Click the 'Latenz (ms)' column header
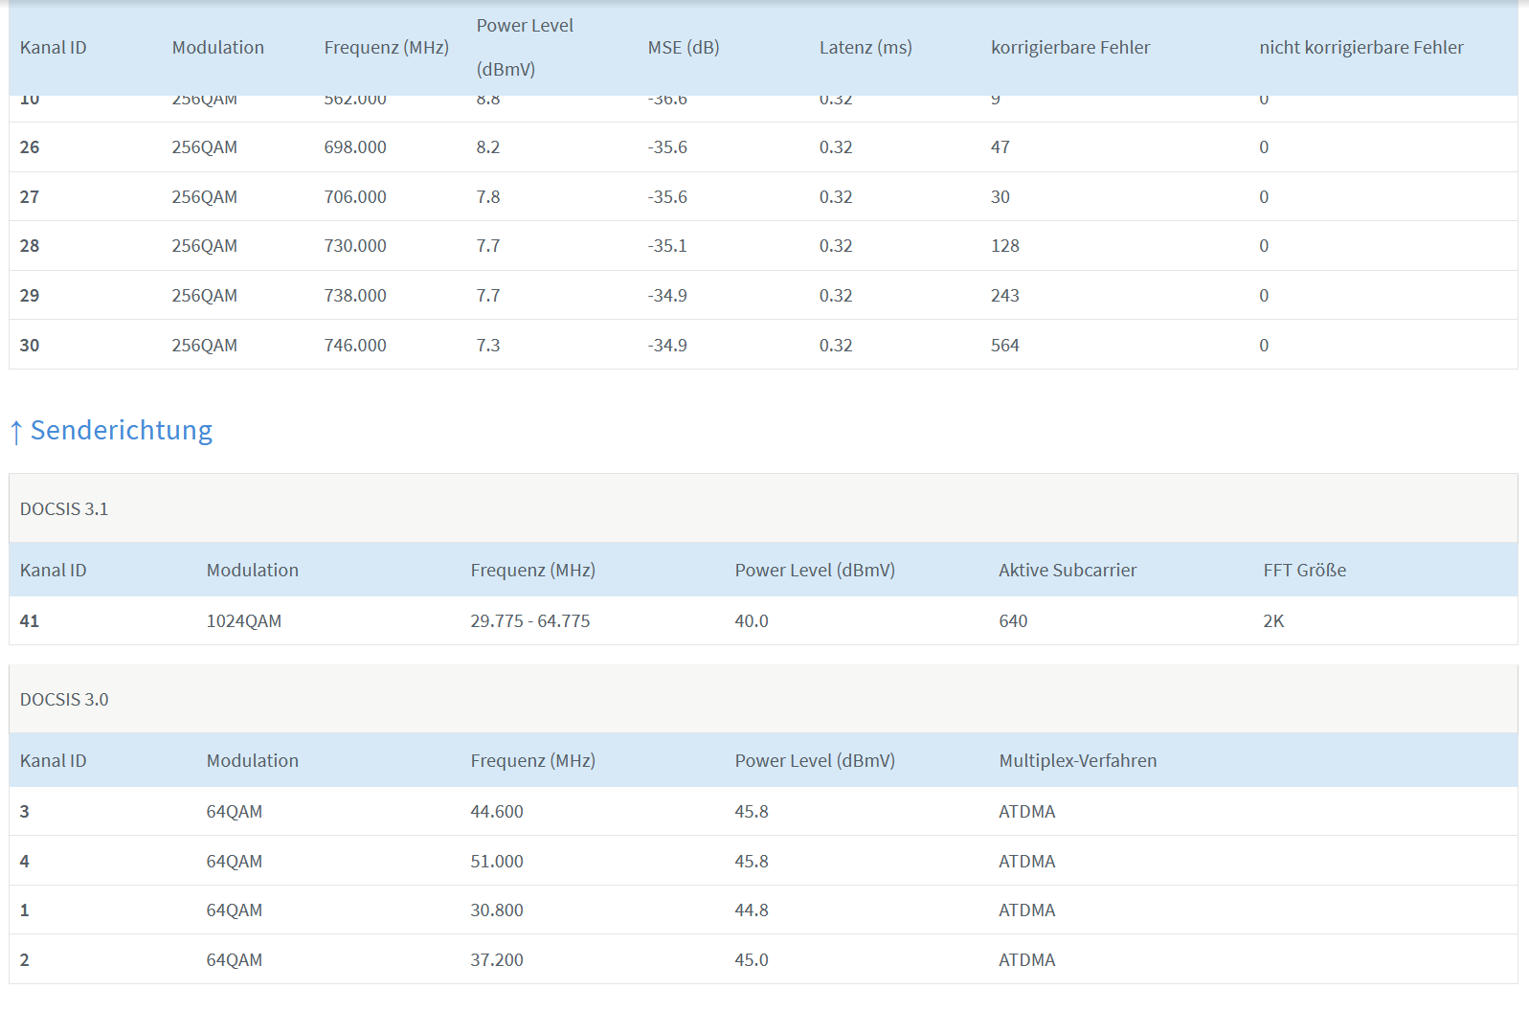The height and width of the screenshot is (1011, 1529). (866, 48)
